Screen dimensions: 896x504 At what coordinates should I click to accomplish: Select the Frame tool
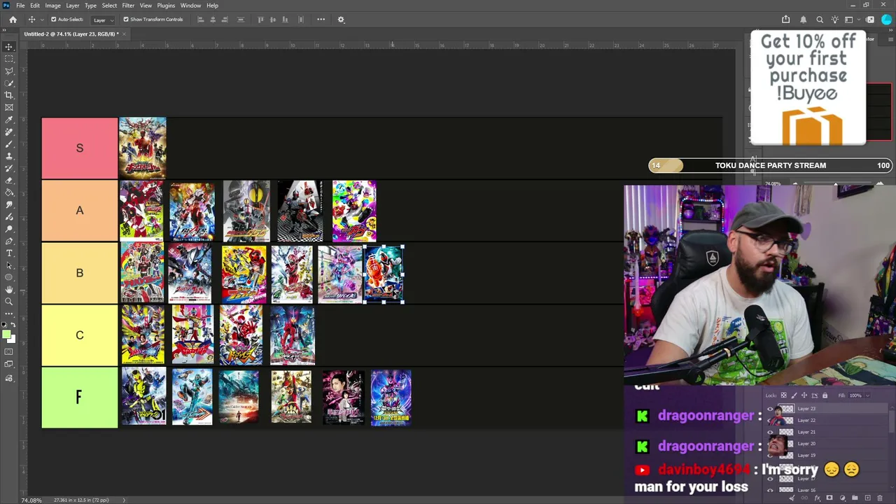coord(9,107)
